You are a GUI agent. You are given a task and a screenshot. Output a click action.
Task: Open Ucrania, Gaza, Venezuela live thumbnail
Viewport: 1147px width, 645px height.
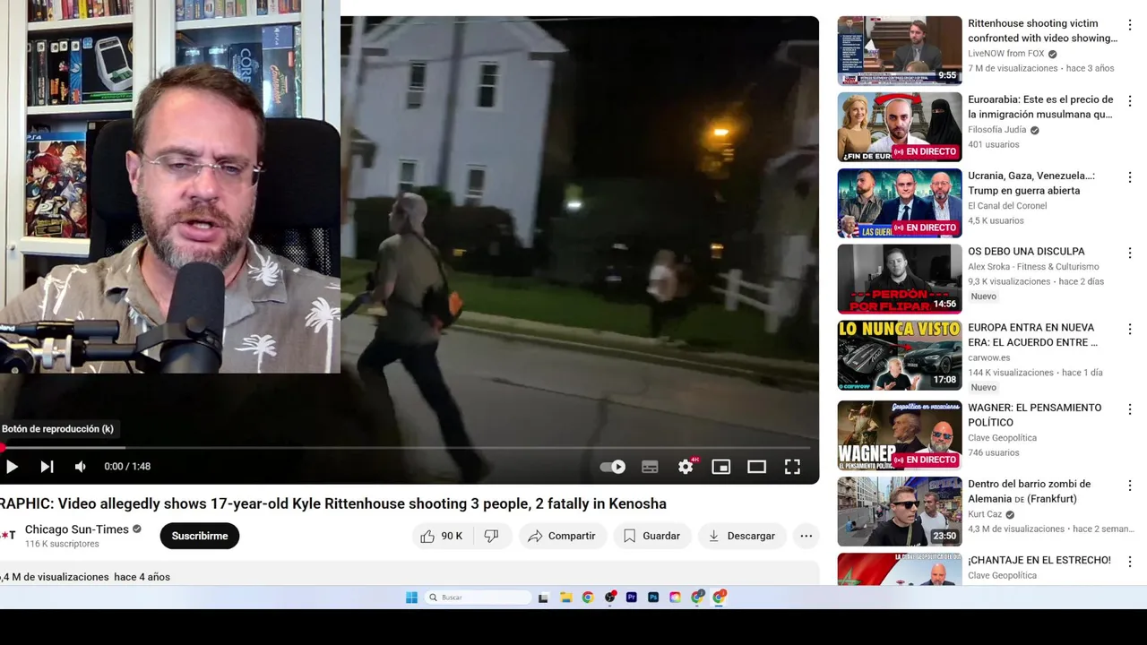click(900, 203)
